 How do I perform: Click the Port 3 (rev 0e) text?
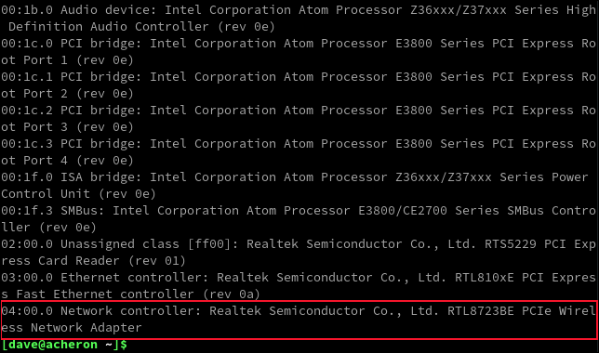pyautogui.click(x=78, y=126)
